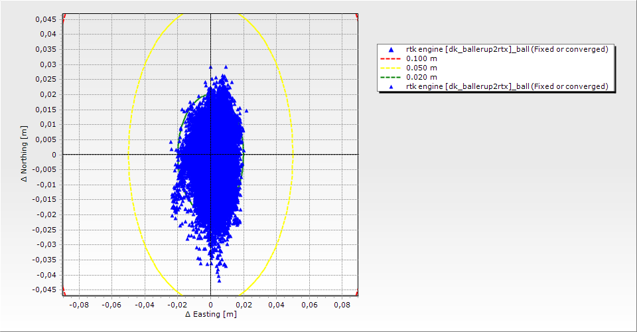Screen dimensions: 637x332
Task: Click the 0,045 Northing axis label
Action: pyautogui.click(x=46, y=19)
